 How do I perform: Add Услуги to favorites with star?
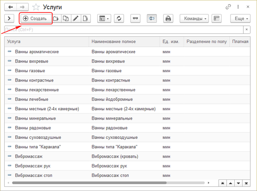click(x=36, y=7)
